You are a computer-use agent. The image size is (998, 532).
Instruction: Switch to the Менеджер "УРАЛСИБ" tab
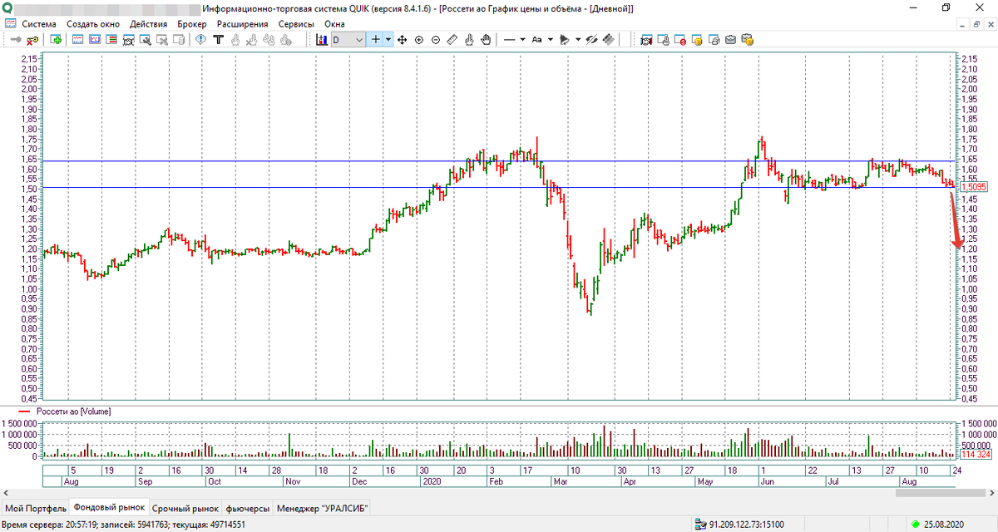point(323,508)
